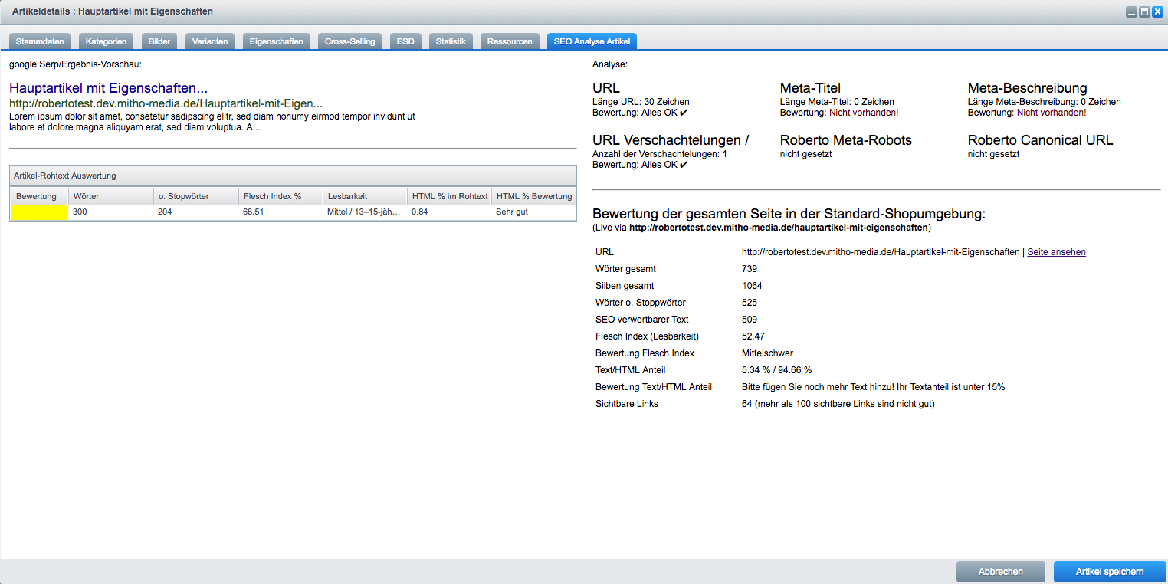The height and width of the screenshot is (584, 1168).
Task: Select the SEO Analyse Artikel tab
Action: click(x=592, y=41)
